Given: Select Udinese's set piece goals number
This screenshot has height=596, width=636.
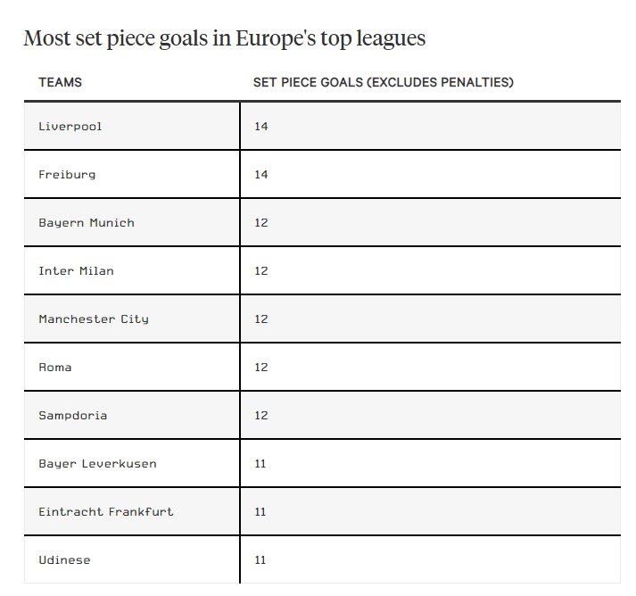Looking at the screenshot, I should tap(260, 560).
